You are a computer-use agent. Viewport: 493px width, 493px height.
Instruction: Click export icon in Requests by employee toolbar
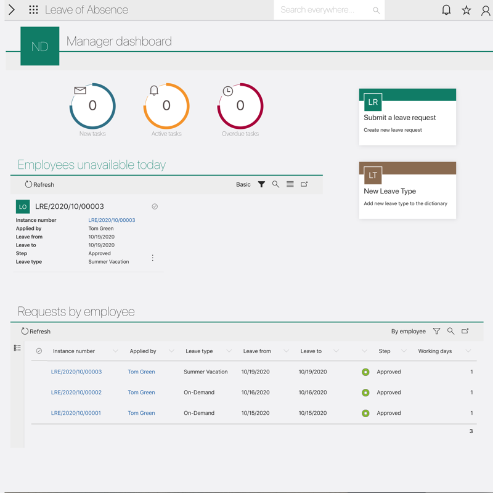465,331
